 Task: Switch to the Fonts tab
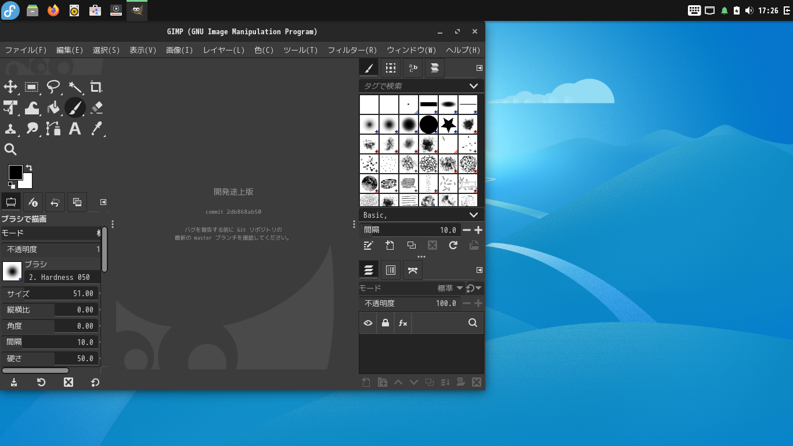412,68
